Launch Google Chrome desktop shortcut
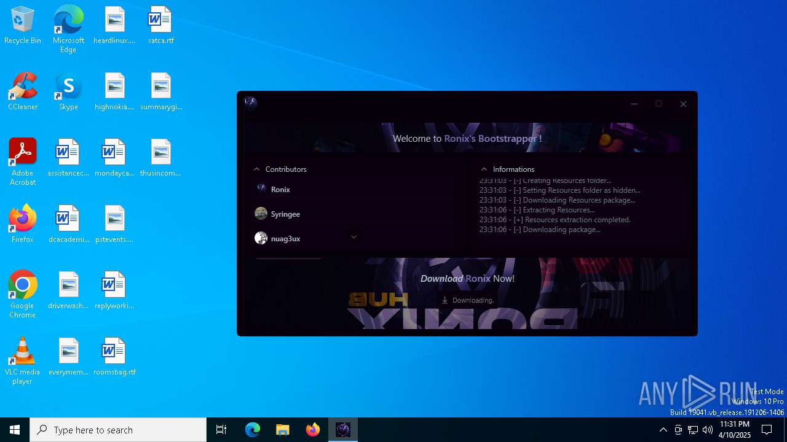787x442 pixels. (x=23, y=295)
